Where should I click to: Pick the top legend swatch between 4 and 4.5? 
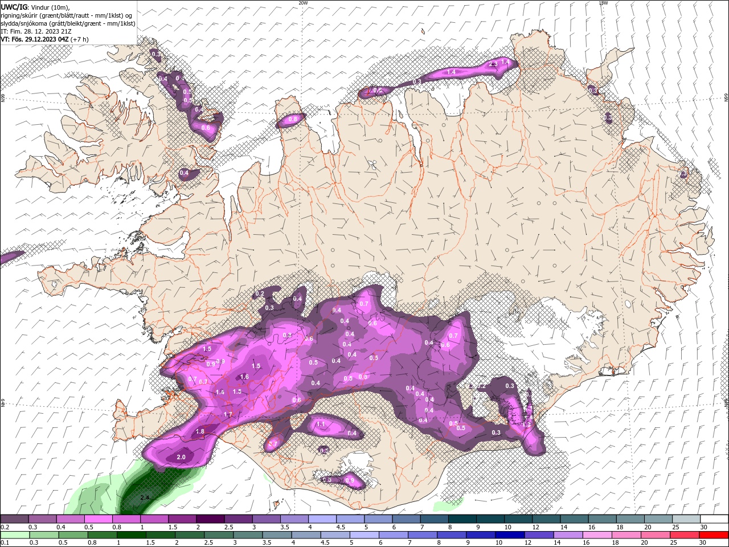click(x=322, y=519)
